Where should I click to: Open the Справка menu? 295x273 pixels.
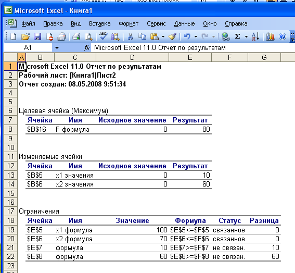[236, 24]
